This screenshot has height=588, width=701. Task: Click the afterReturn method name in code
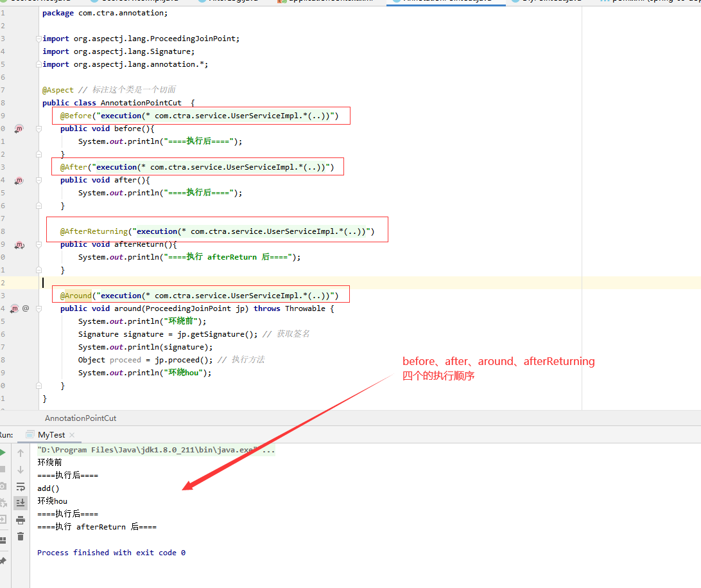pyautogui.click(x=139, y=244)
